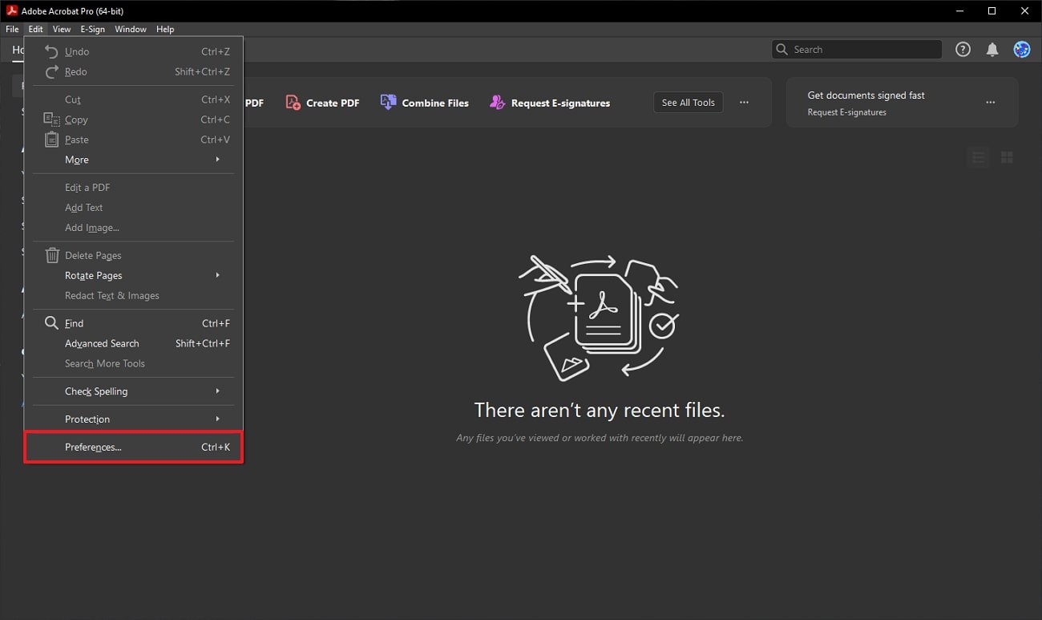The height and width of the screenshot is (620, 1042).
Task: Click Request E-signatures tool label
Action: (x=560, y=103)
